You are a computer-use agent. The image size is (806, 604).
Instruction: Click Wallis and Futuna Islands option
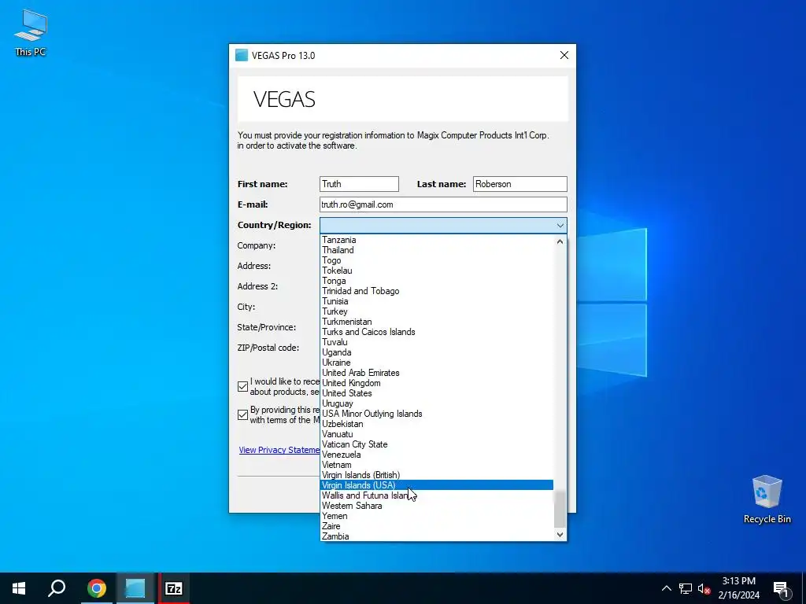(x=437, y=495)
